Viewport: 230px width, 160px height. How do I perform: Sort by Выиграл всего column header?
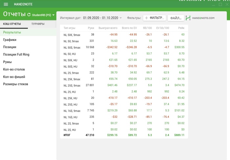click(x=108, y=28)
